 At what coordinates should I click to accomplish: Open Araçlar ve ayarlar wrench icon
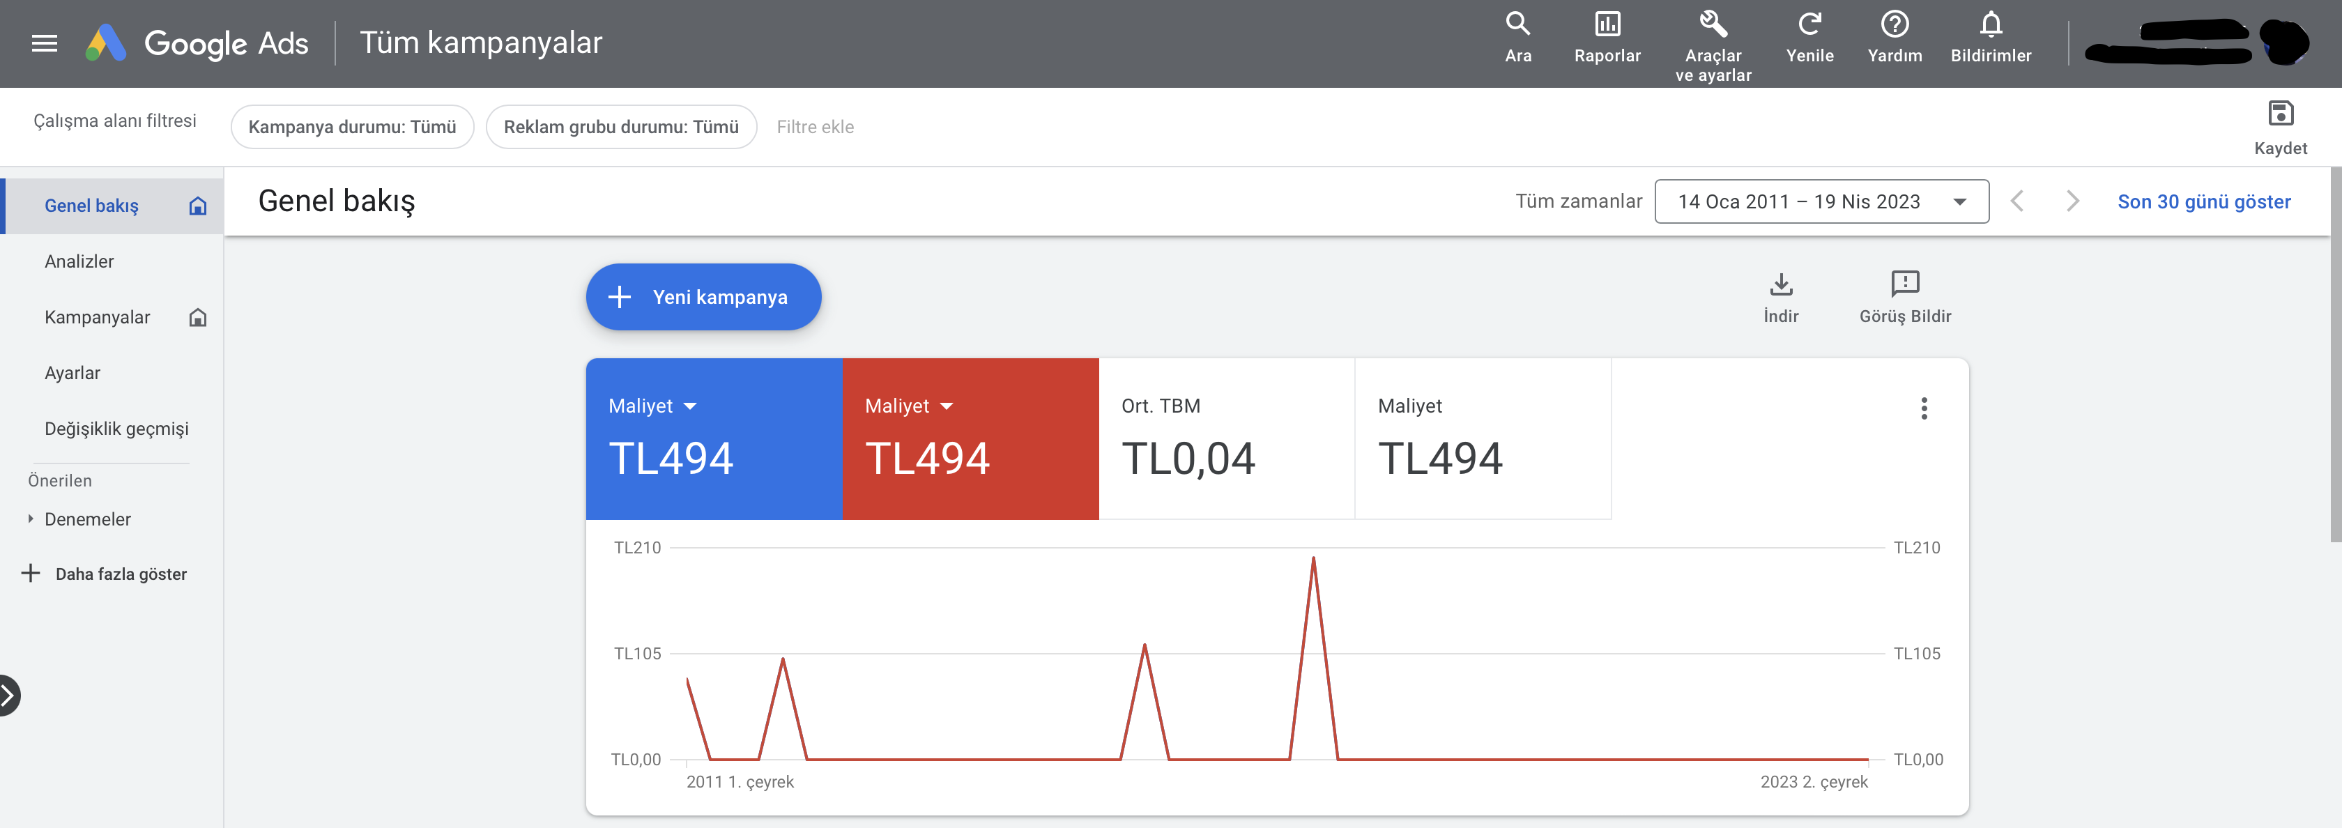point(1713,24)
